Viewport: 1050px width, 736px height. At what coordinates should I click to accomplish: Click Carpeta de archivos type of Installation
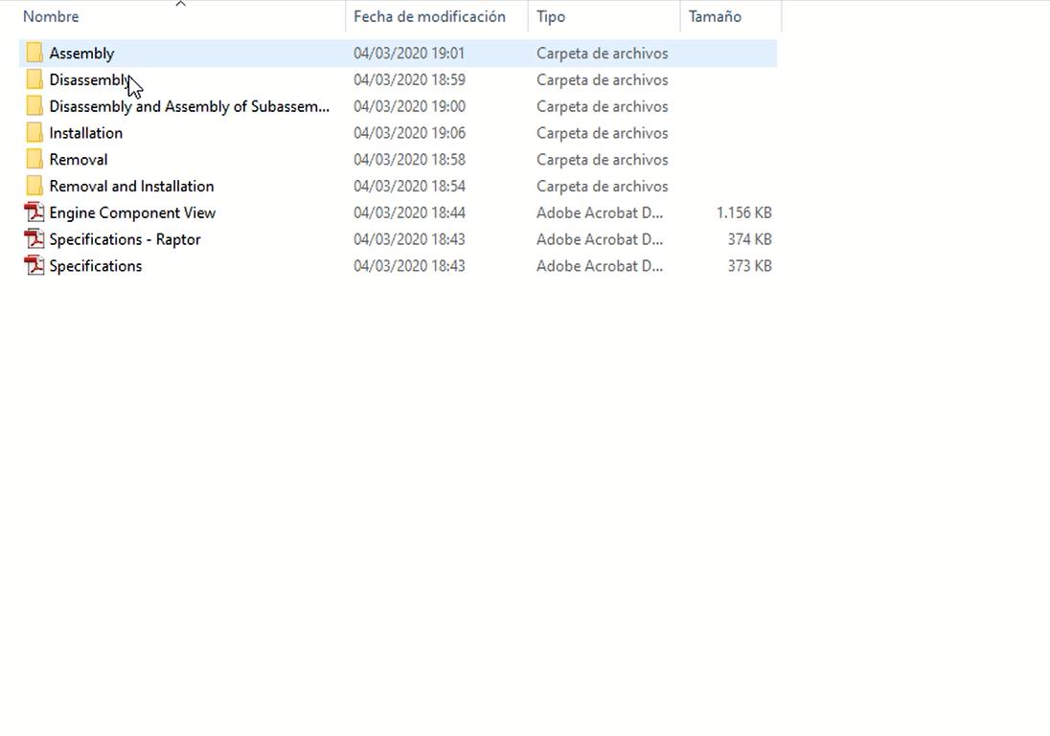point(602,132)
